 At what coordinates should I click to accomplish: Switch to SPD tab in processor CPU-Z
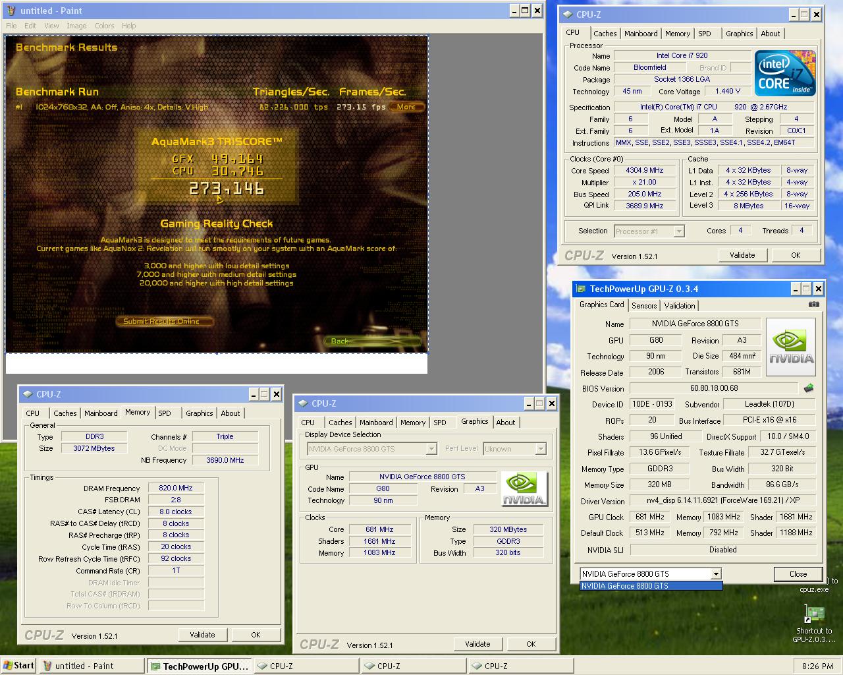coord(705,34)
